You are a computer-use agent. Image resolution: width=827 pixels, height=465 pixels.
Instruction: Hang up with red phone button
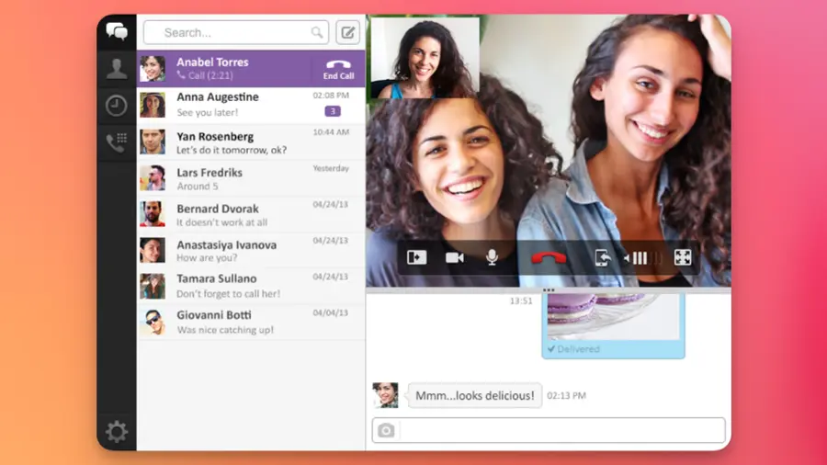pos(549,258)
